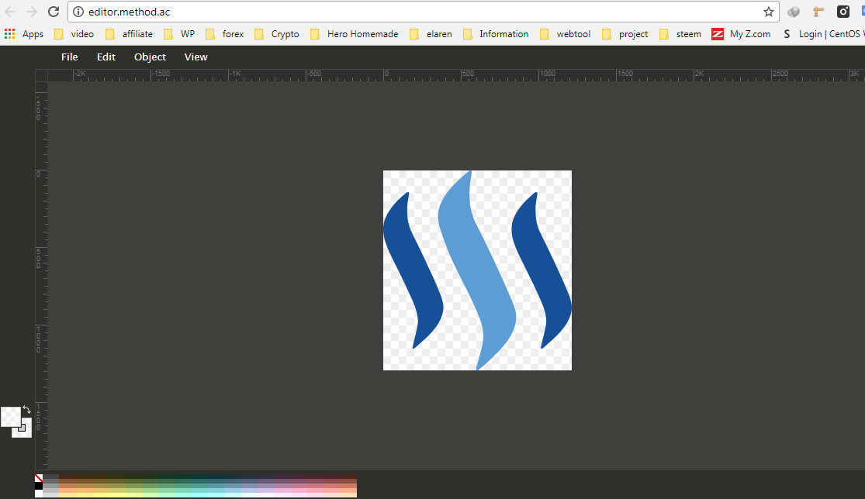Open the affiliate bookmarks folder
Image resolution: width=865 pixels, height=499 pixels.
[x=129, y=34]
